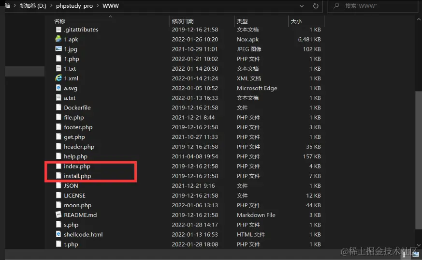
Task: Click the header.php file icon
Action: 58,146
